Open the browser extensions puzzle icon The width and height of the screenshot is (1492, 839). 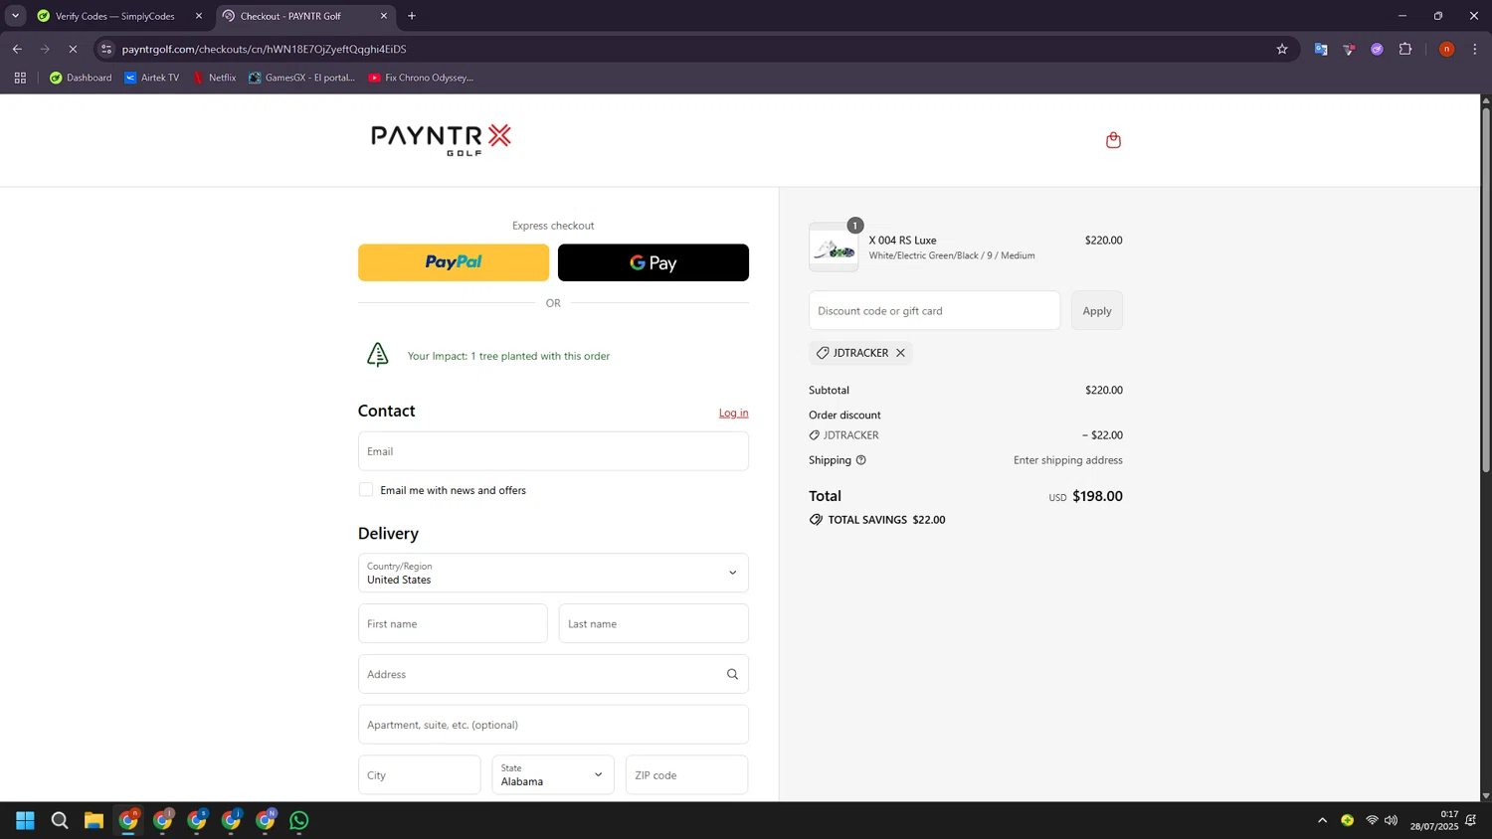(x=1405, y=49)
